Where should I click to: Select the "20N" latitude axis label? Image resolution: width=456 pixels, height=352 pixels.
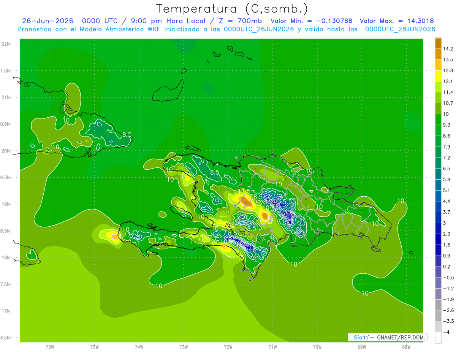click(6, 151)
